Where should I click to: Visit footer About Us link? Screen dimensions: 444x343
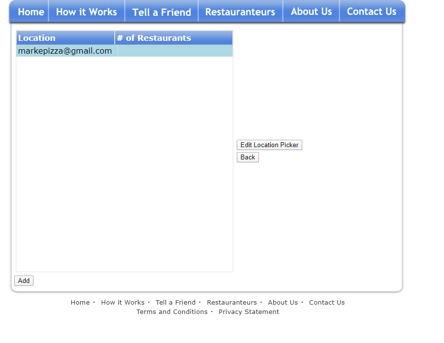tap(283, 303)
